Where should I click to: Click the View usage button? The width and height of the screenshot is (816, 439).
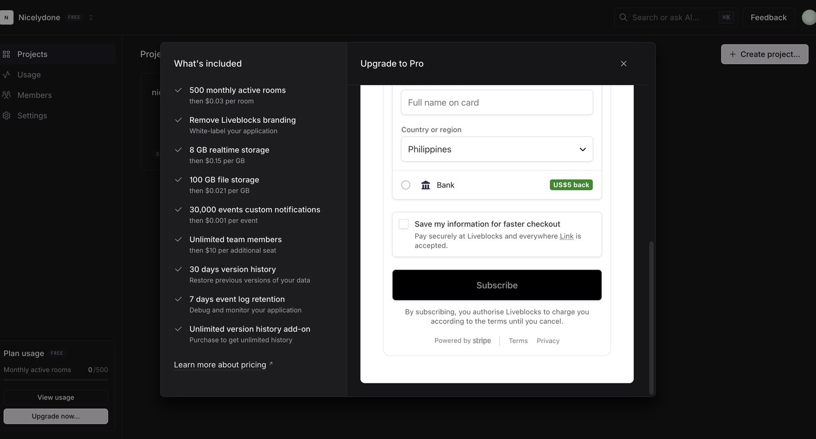point(56,397)
